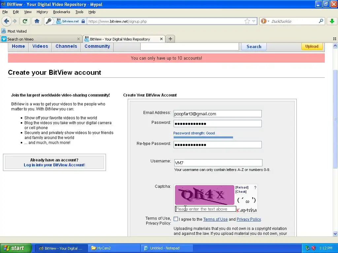338x253 pixels.
Task: Close the Search on Vimeo tab
Action: 79,39
